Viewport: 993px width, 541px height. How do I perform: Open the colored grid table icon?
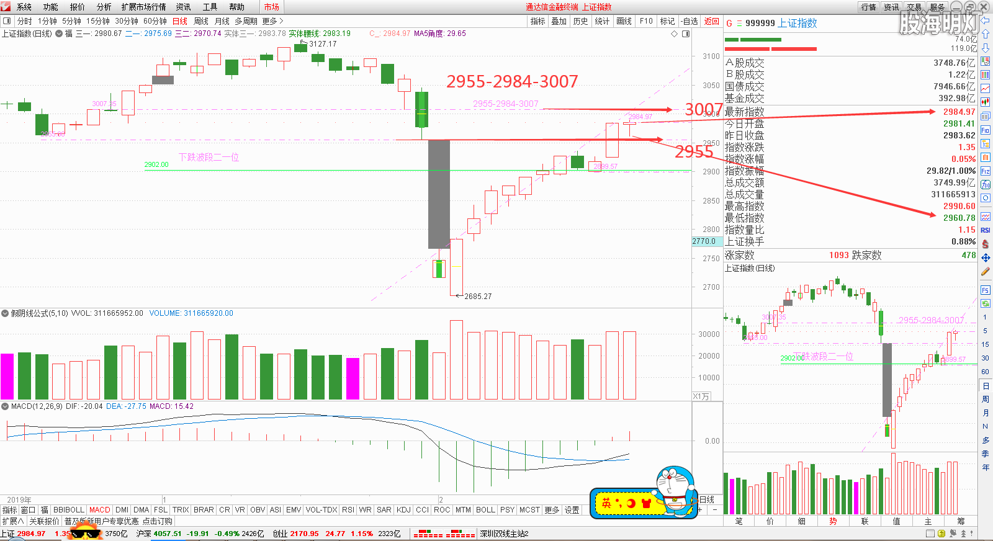985,74
